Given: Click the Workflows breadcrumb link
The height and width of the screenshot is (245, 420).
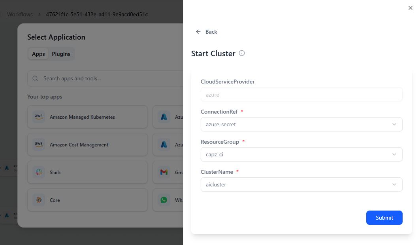Looking at the screenshot, I should coord(20,14).
